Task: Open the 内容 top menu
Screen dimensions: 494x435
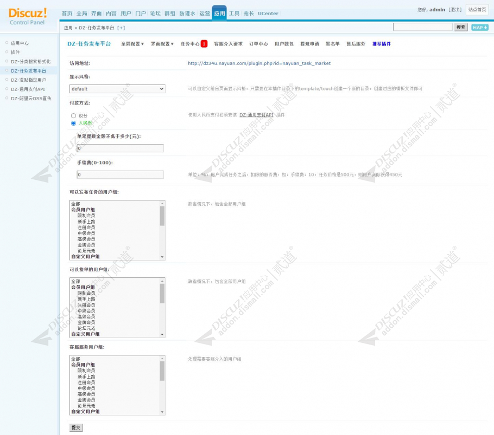Action: pos(111,13)
